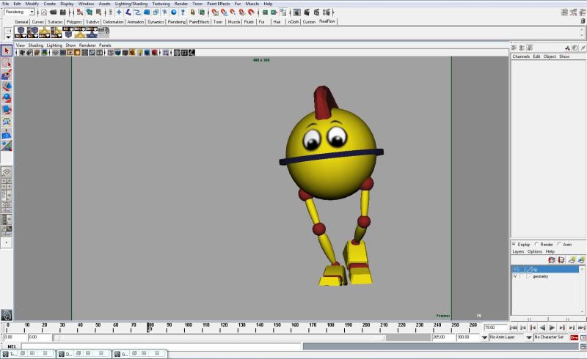Enable snap to grids magnet icon
This screenshot has height=359, width=587.
point(215,12)
